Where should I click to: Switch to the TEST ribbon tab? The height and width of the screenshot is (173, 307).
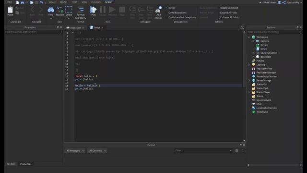[x=75, y=2]
